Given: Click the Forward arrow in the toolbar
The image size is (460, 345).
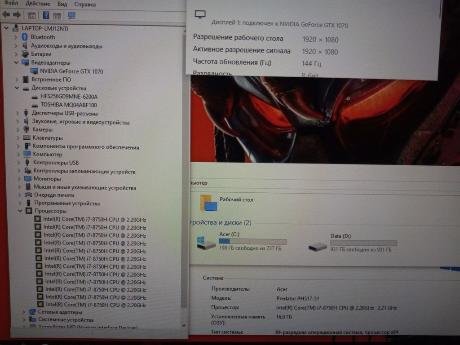Looking at the screenshot, I should 17,15.
